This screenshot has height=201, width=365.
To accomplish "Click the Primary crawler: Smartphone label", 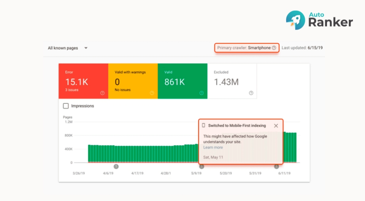I will pyautogui.click(x=244, y=48).
